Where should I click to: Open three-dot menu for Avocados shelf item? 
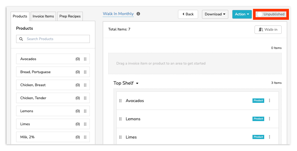[269, 100]
